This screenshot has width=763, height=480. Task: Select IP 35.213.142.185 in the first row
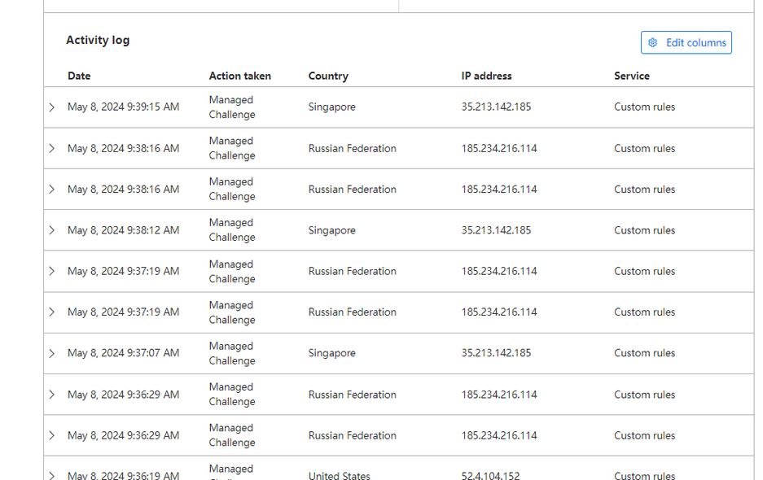tap(496, 107)
